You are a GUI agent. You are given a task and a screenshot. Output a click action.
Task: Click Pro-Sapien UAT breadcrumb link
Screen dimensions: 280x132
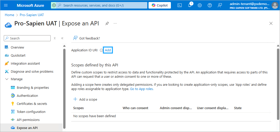tap(32, 15)
